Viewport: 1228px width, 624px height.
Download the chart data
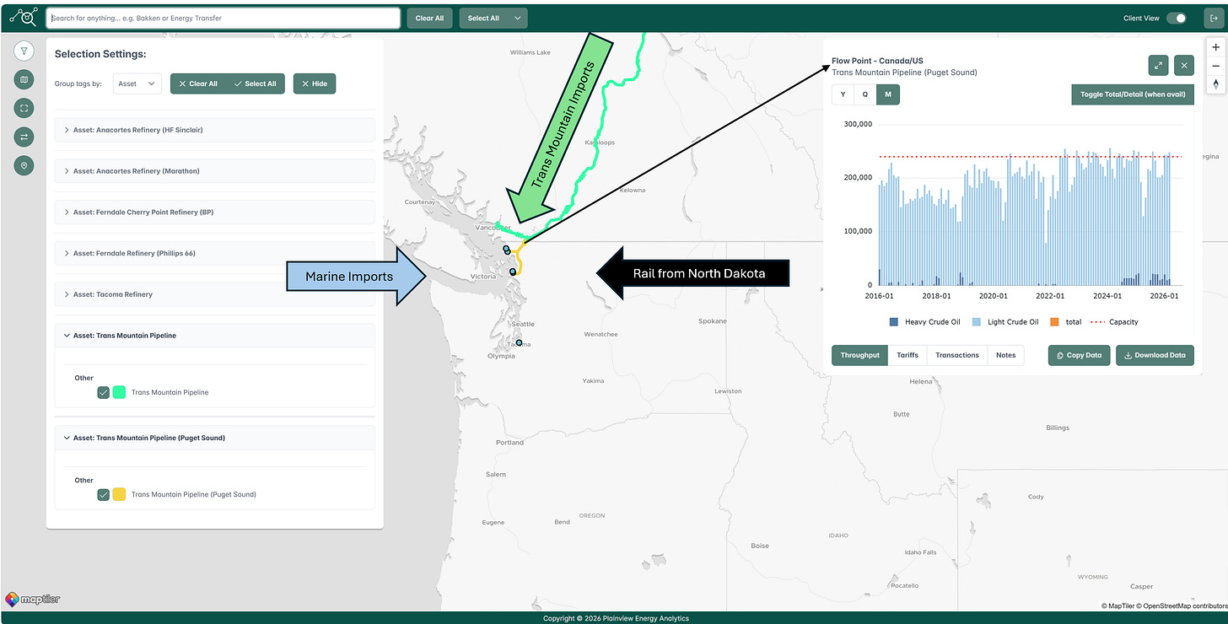click(1155, 355)
